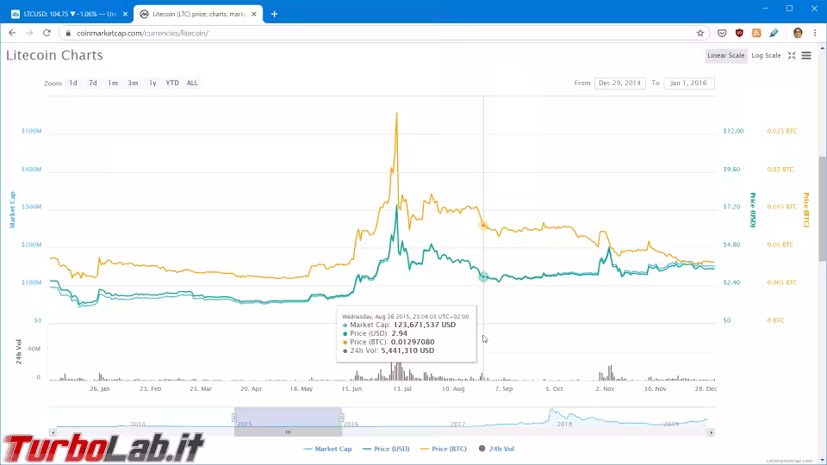Click the 0.025 BTC axis label
The width and height of the screenshot is (827, 465).
tap(782, 131)
